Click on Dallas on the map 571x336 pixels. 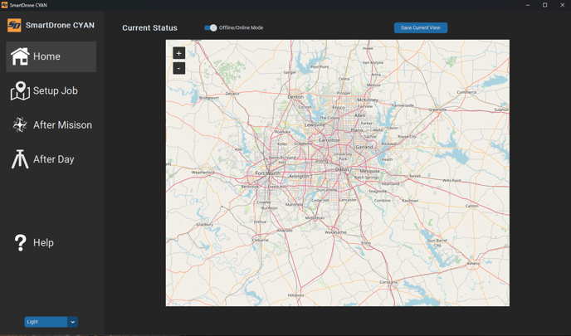coord(342,169)
